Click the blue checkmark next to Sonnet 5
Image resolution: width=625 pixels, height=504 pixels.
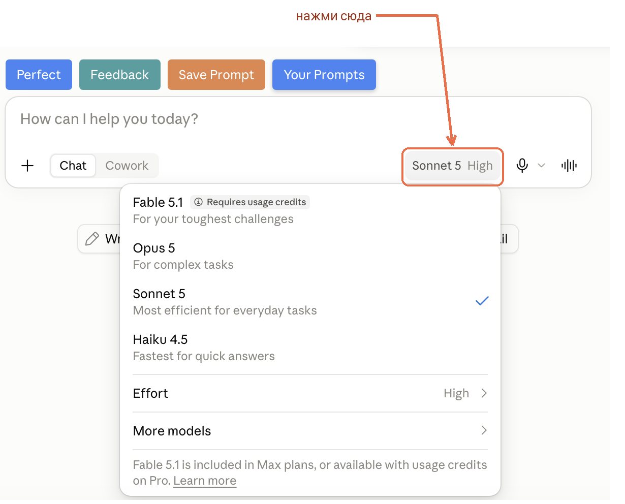(x=482, y=301)
